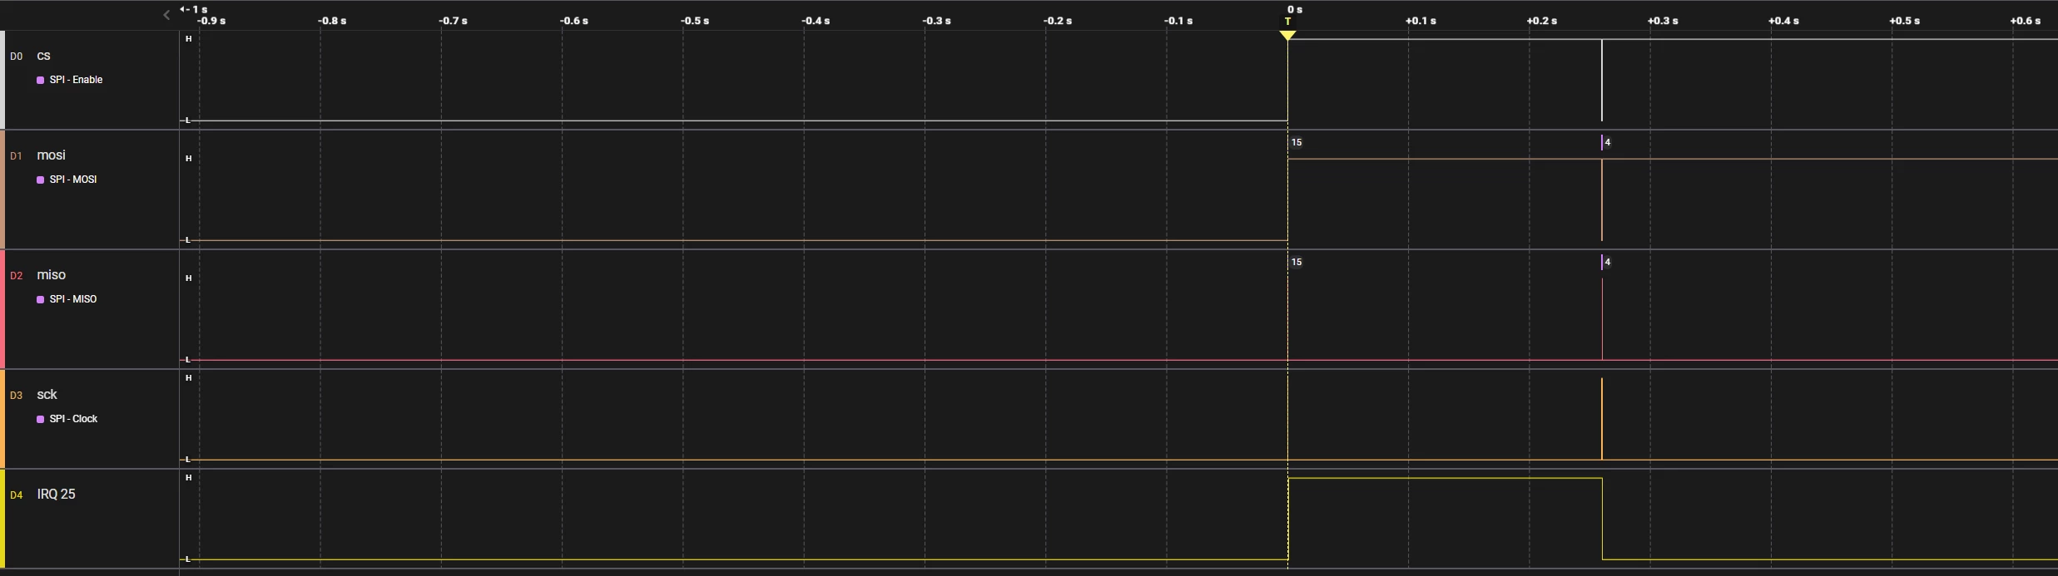Select the D4 IRQ 25 yellow color bar
Image resolution: width=2058 pixels, height=576 pixels.
coord(2,519)
